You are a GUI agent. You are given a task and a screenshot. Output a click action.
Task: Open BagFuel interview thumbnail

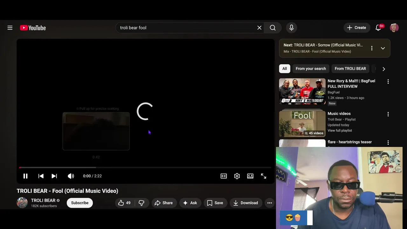(302, 91)
